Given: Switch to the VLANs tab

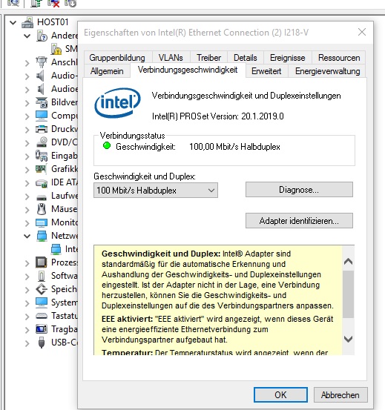Looking at the screenshot, I should (171, 58).
